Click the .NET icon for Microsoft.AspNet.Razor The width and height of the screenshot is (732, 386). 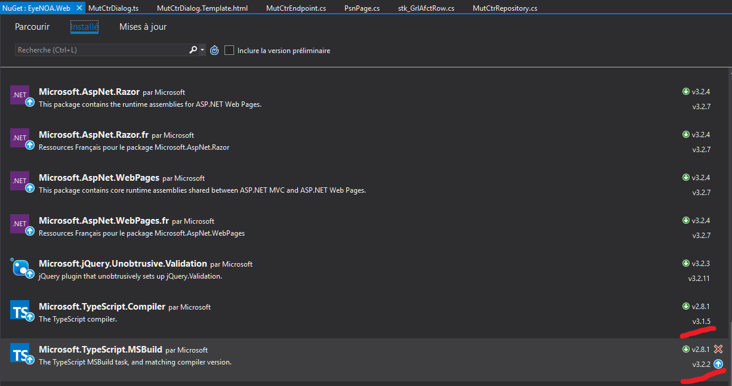click(x=20, y=95)
